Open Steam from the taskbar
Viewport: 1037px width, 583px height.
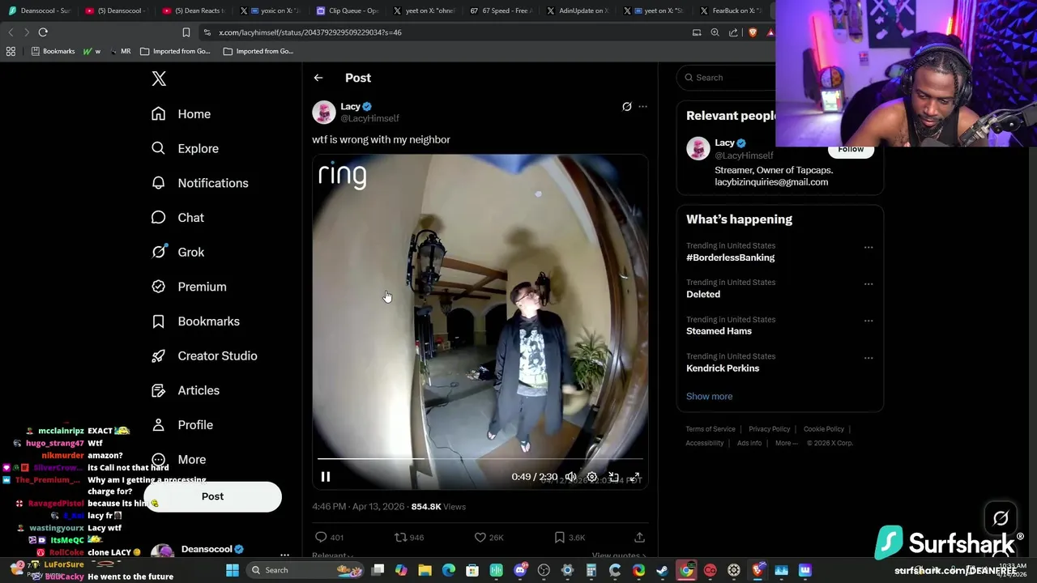(662, 570)
